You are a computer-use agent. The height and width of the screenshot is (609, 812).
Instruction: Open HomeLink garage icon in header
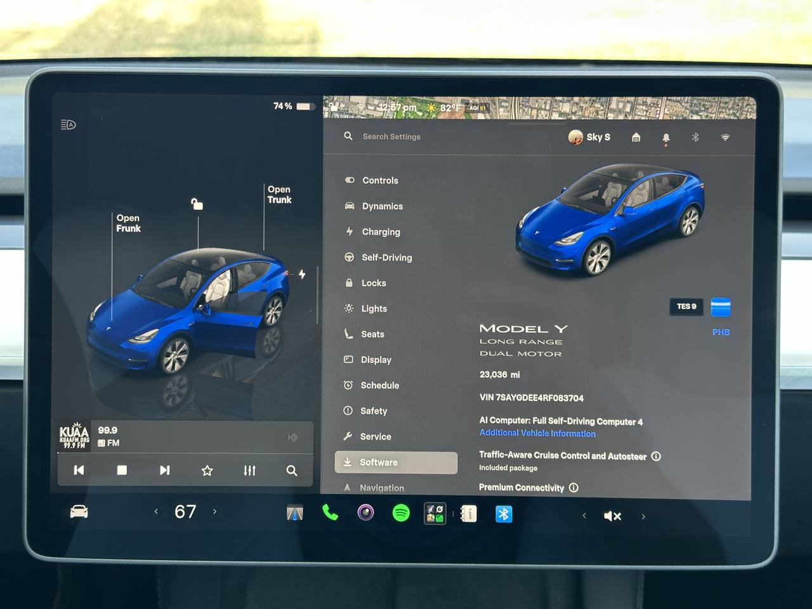point(636,137)
